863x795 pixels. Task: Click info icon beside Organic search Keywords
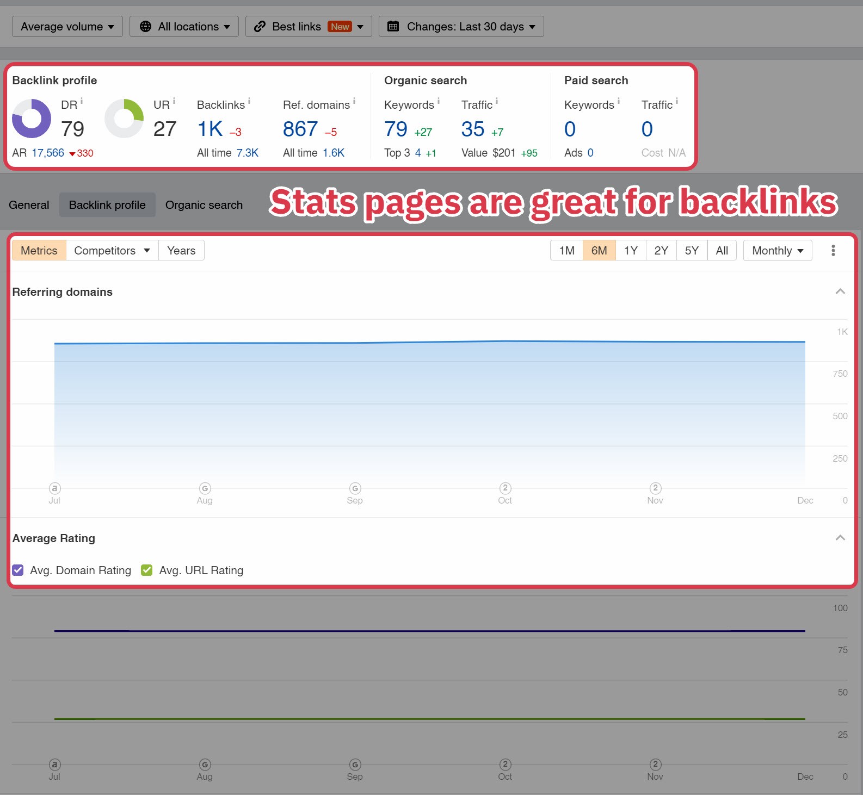tap(439, 101)
